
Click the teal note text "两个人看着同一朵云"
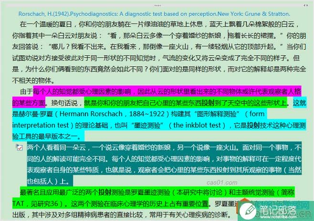click(x=56, y=147)
